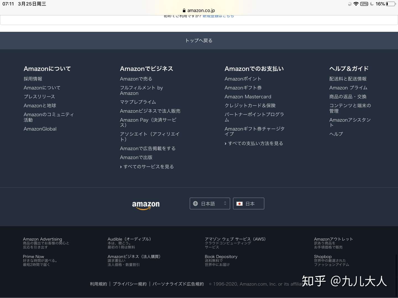
Task: Click the Amazon smile logo in footer
Action: pyautogui.click(x=146, y=205)
